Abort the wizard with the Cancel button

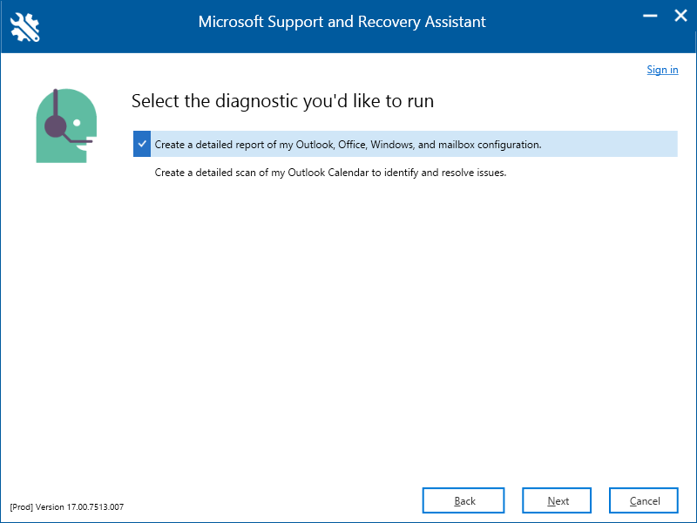point(644,500)
